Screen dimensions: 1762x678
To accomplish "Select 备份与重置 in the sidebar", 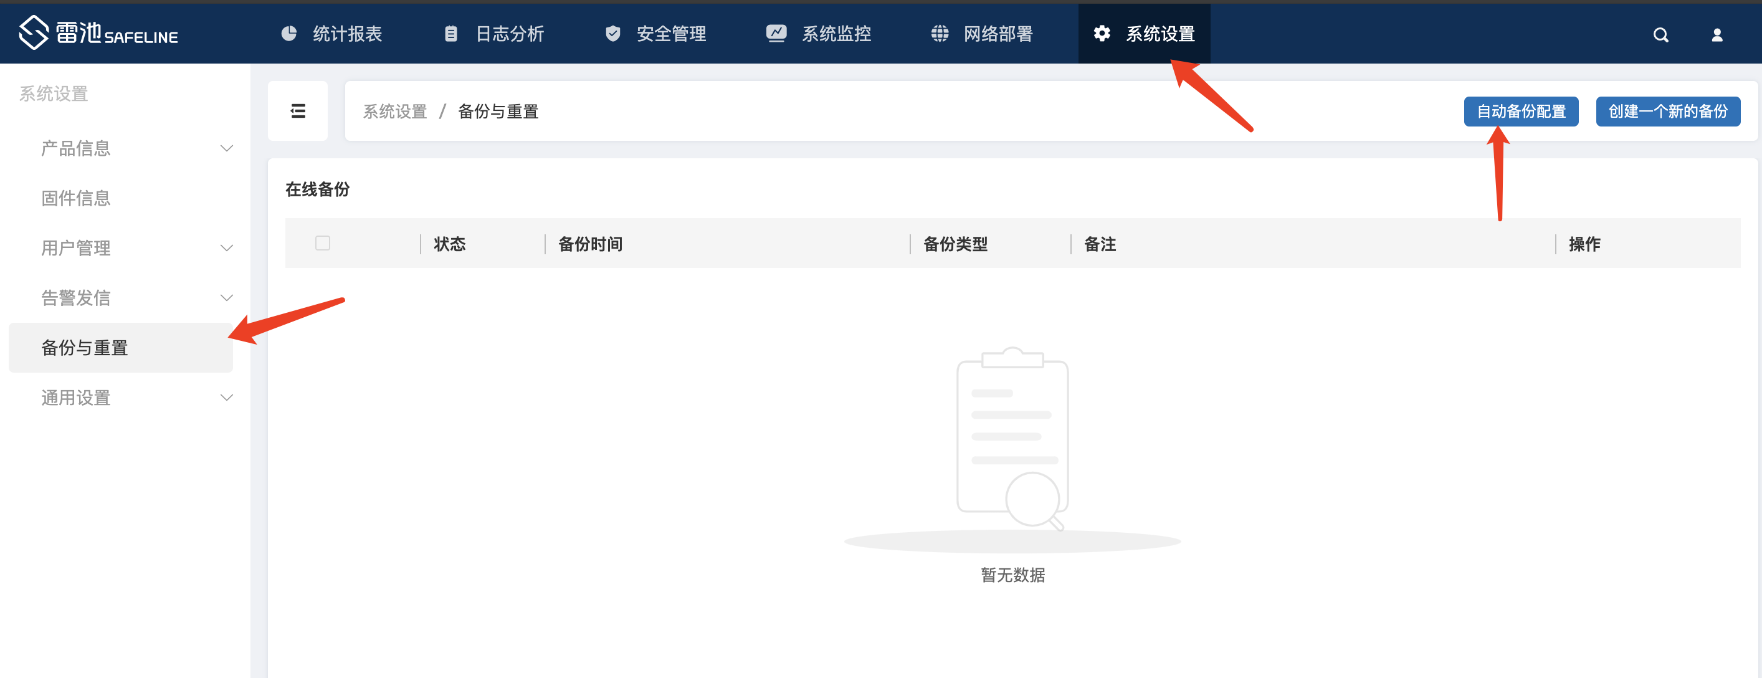I will pyautogui.click(x=85, y=348).
